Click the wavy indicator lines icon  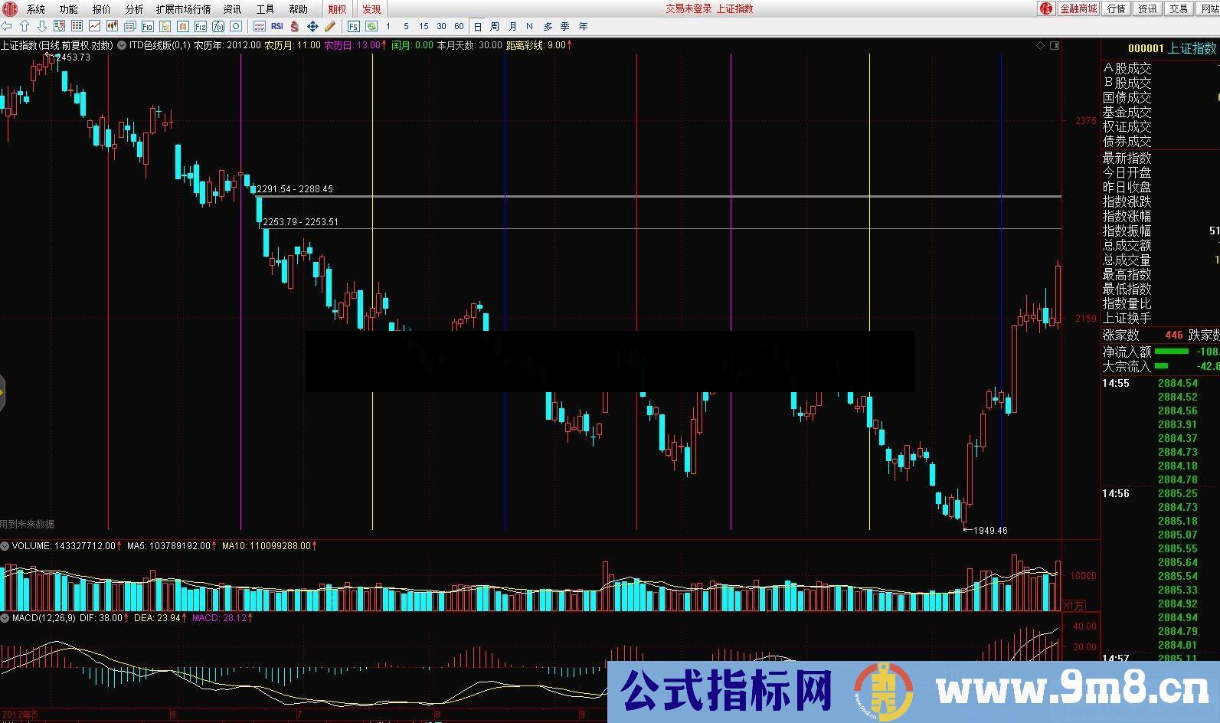[259, 26]
